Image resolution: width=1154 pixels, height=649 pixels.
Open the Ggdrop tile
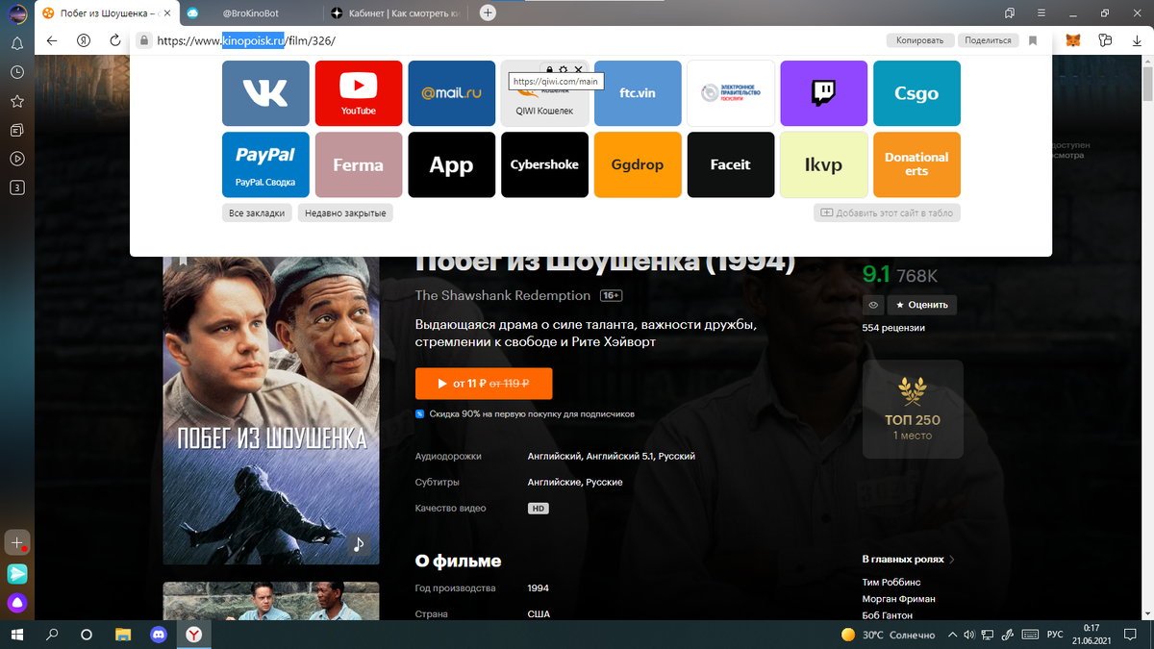(x=638, y=164)
